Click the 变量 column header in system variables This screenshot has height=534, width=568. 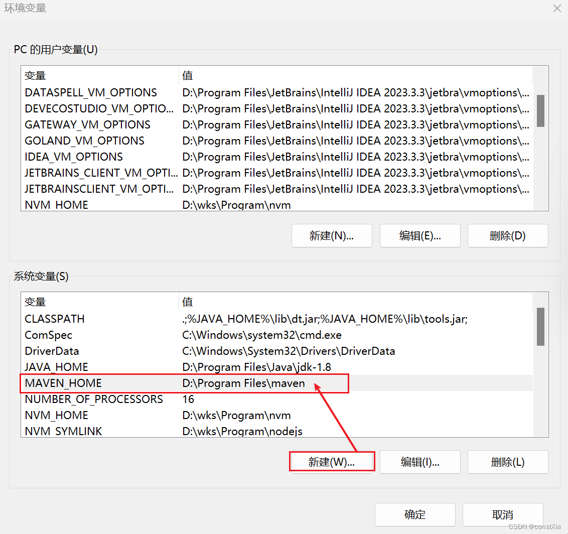click(x=100, y=302)
